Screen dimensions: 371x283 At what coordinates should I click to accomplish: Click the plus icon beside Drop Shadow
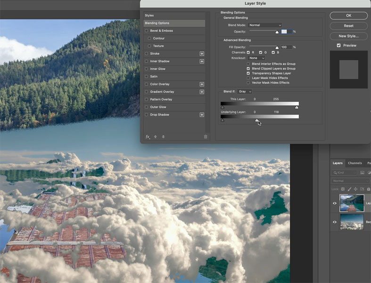(x=202, y=115)
